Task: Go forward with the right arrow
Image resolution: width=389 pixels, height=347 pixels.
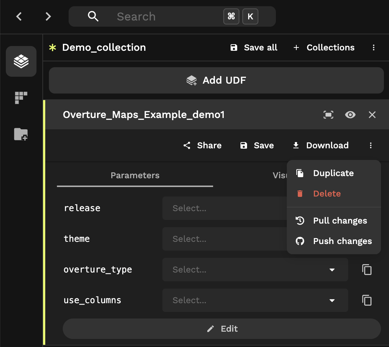Action: click(48, 16)
